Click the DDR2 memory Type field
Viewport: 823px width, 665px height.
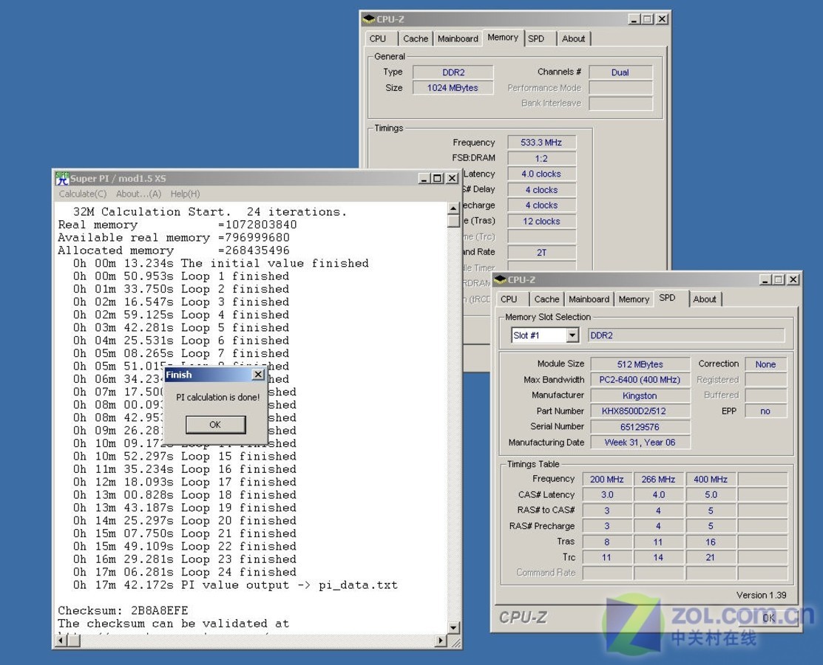click(453, 72)
